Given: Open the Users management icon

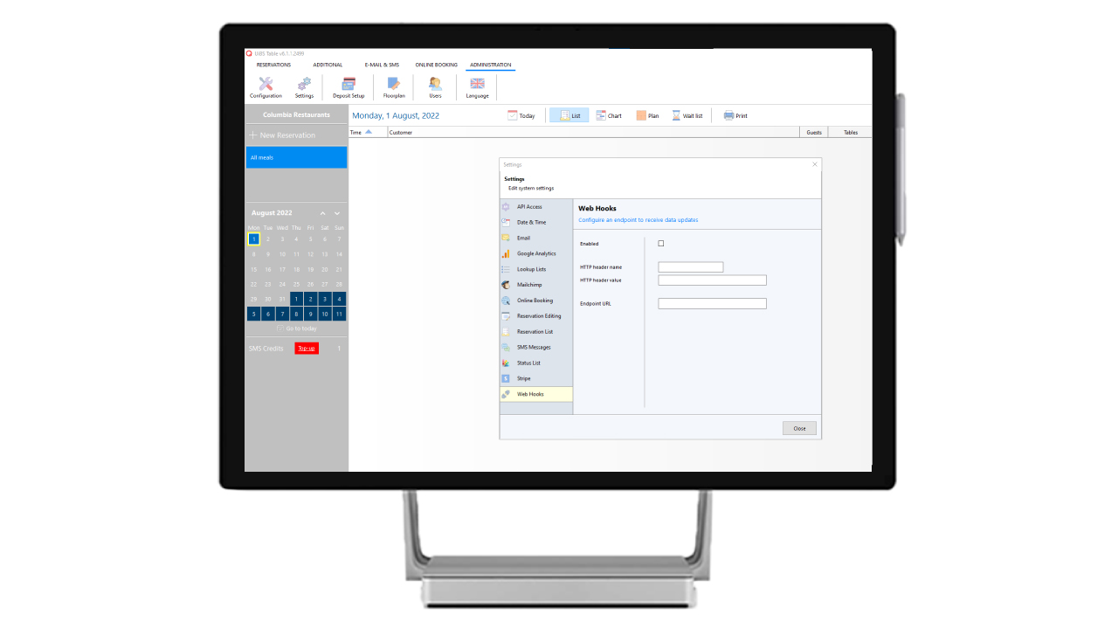Looking at the screenshot, I should point(435,85).
